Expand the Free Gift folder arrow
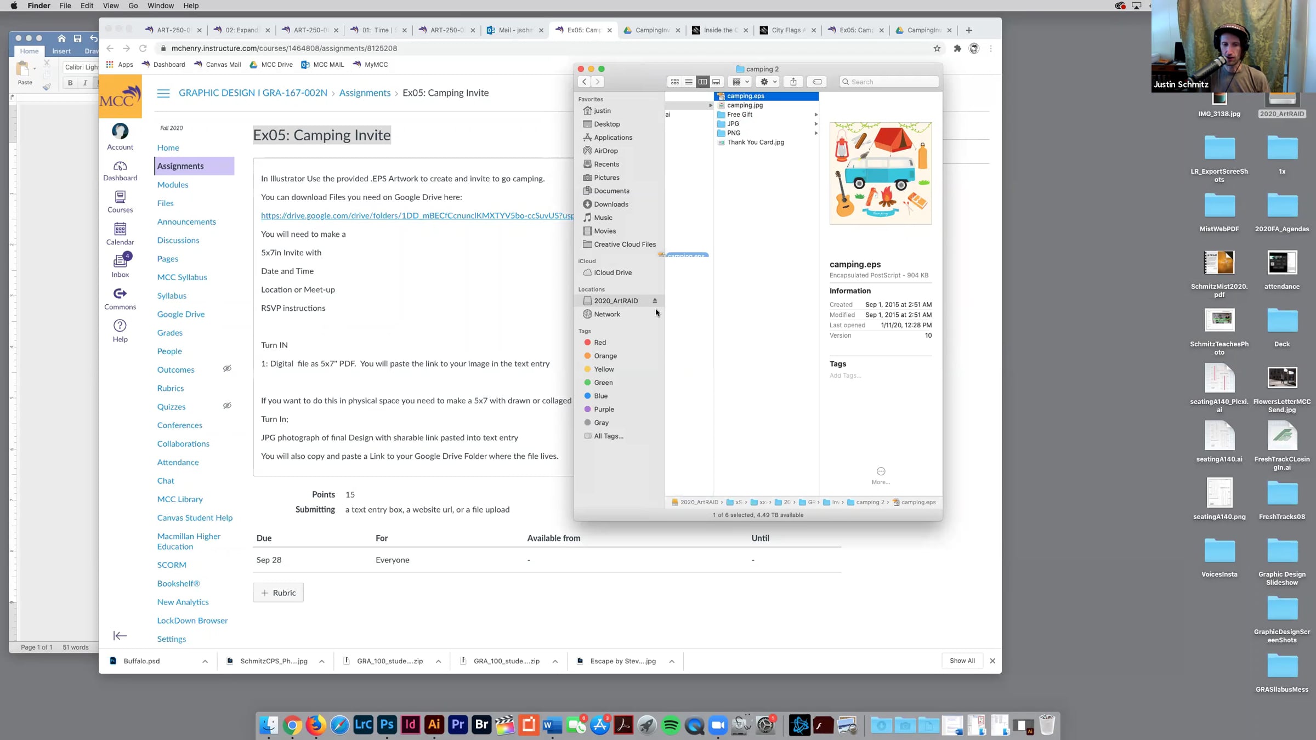The image size is (1316, 740). pyautogui.click(x=816, y=115)
